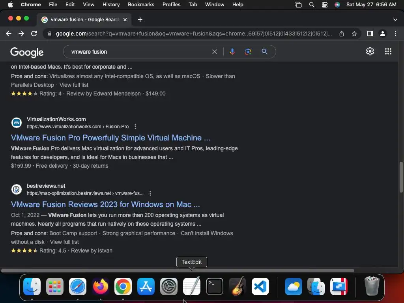Go forward to the next page

[x=21, y=34]
